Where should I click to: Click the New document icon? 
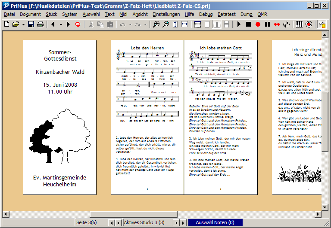point(6,24)
